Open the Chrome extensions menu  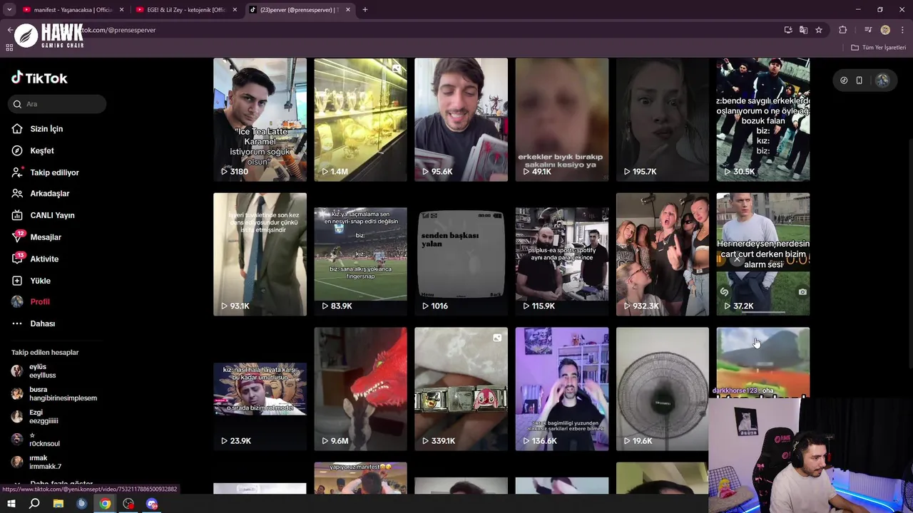pos(843,30)
